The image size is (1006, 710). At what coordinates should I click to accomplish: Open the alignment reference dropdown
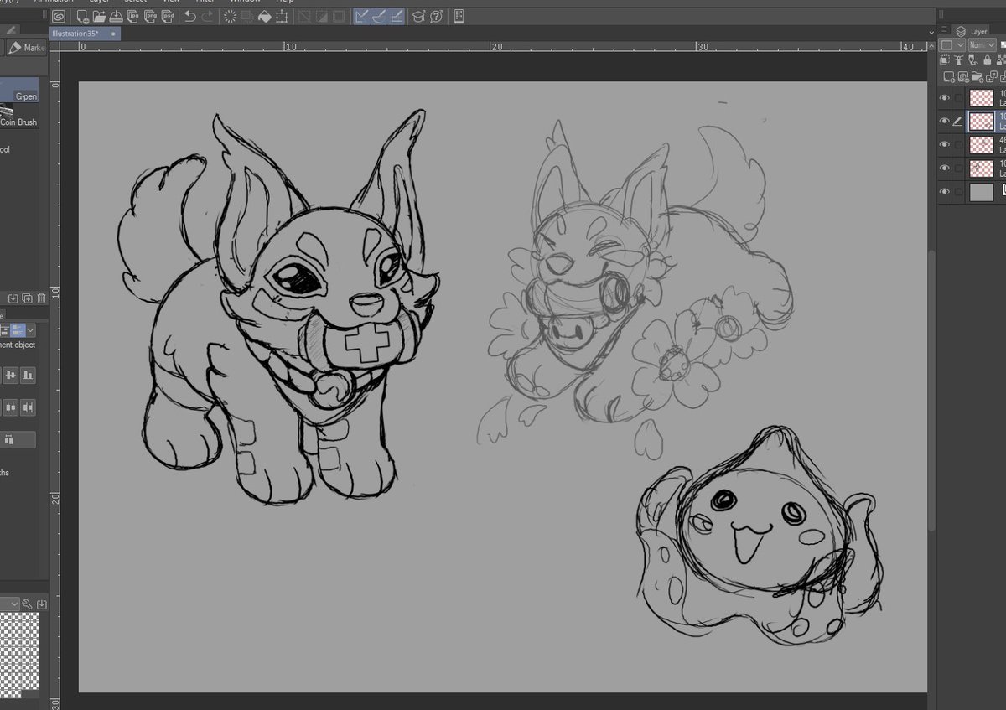[30, 330]
